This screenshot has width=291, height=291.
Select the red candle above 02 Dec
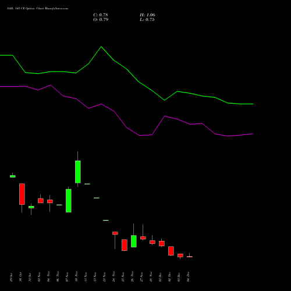(171, 251)
